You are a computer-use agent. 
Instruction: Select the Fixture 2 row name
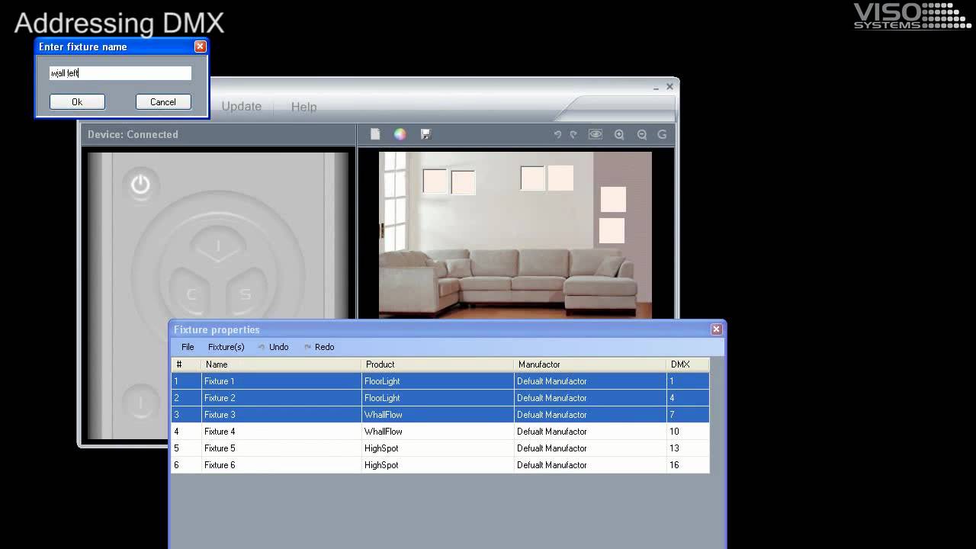tap(220, 398)
